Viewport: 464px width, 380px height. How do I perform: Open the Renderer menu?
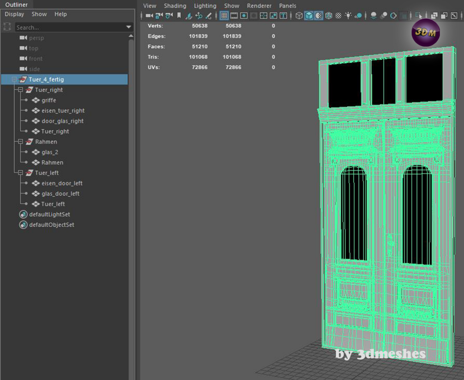[x=259, y=6]
